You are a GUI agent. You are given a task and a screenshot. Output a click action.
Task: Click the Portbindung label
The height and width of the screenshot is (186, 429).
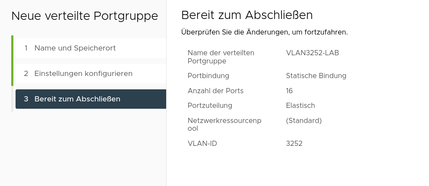click(x=208, y=76)
